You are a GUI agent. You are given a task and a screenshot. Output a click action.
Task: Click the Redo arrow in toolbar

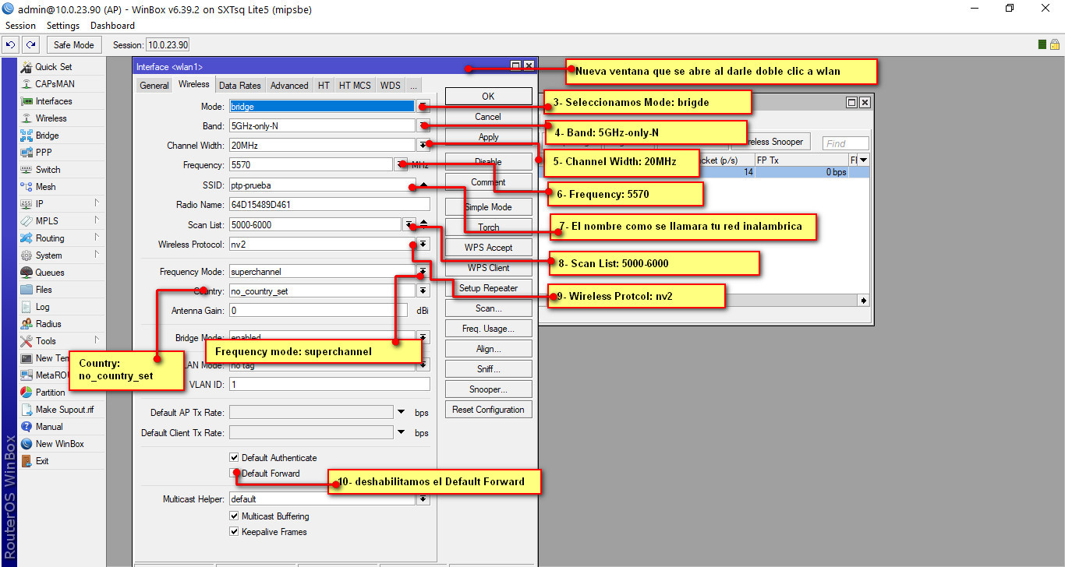pyautogui.click(x=30, y=45)
